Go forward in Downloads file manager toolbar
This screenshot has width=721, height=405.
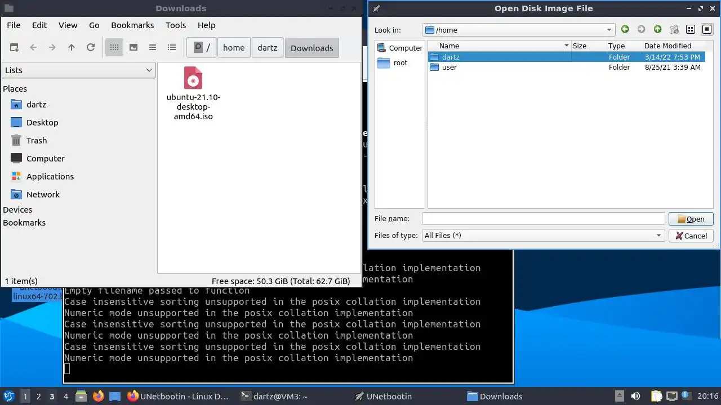pos(52,48)
